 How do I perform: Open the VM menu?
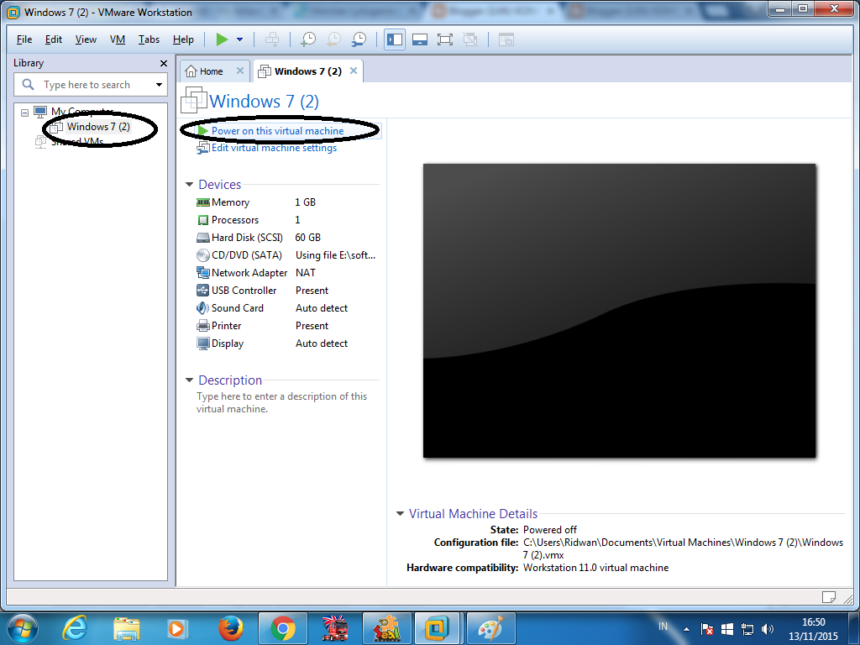pos(118,39)
